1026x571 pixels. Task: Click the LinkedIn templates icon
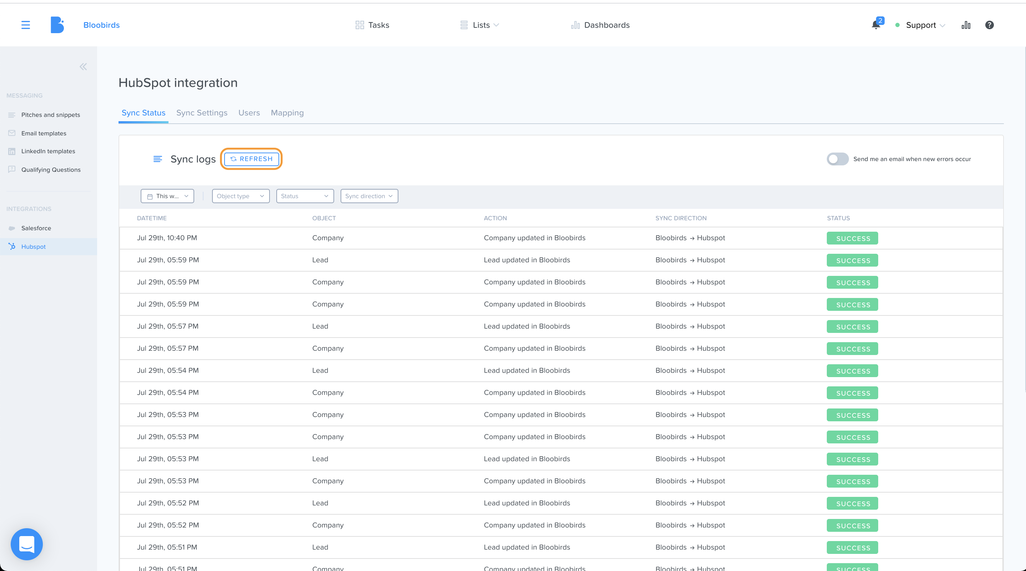[x=11, y=151]
